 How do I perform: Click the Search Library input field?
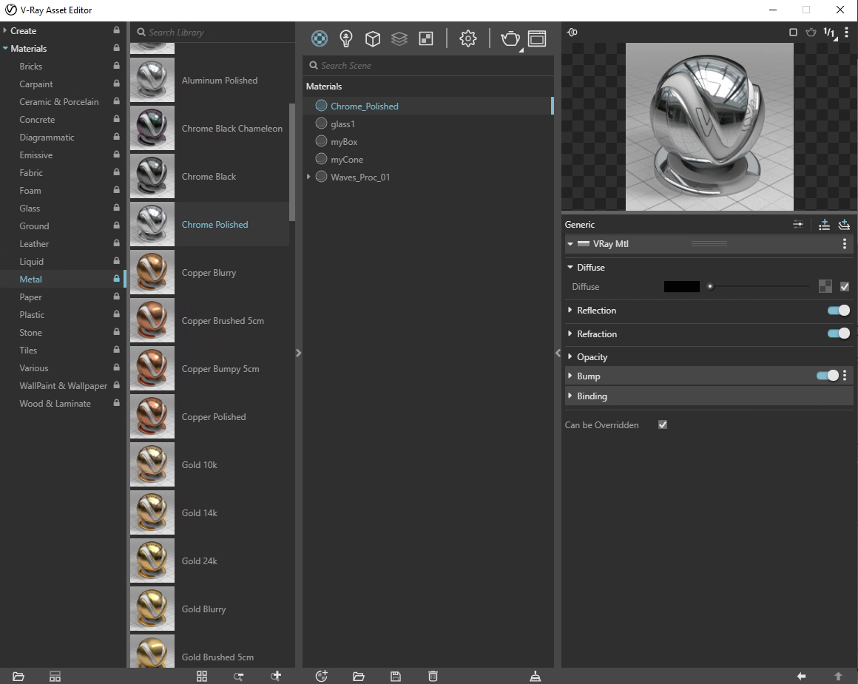(x=214, y=33)
